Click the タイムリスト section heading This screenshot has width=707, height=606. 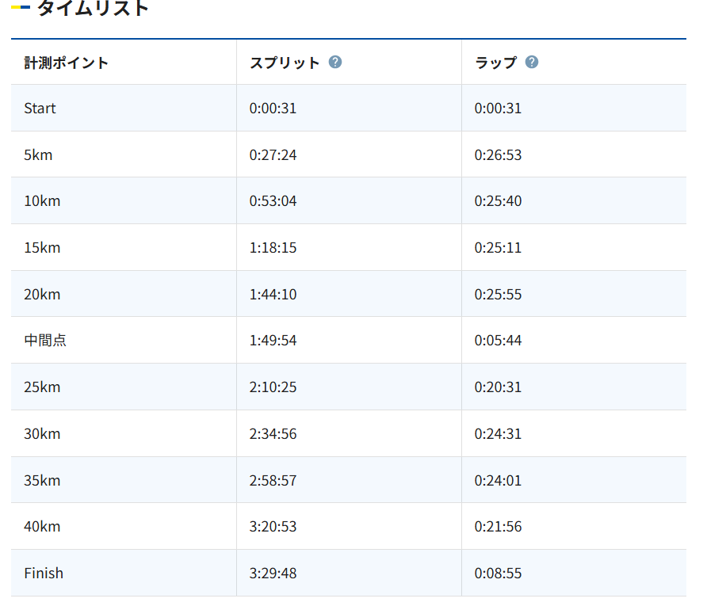click(x=93, y=9)
